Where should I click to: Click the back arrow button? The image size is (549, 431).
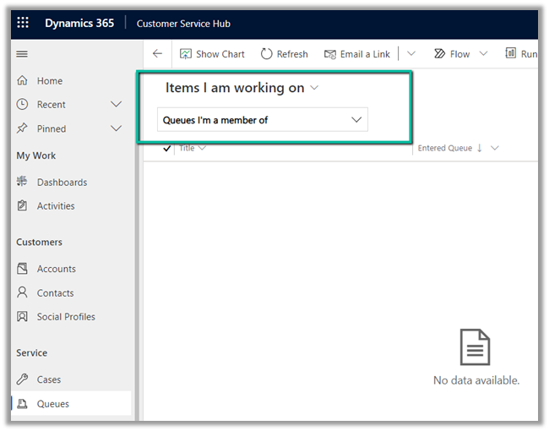coord(157,54)
